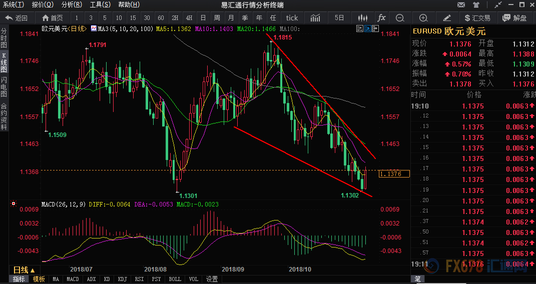This screenshot has width=536, height=284.
Task: Click the zoom in magnifier icon
Action: [423, 18]
